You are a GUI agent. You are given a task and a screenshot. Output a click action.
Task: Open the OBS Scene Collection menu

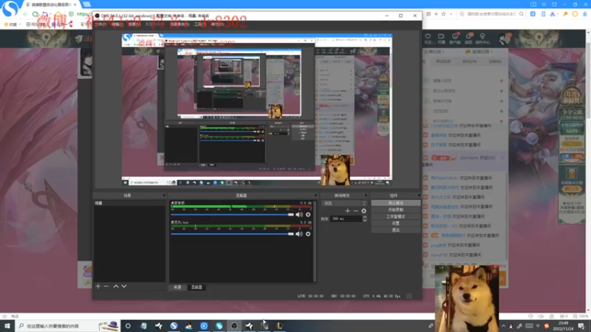click(x=180, y=24)
